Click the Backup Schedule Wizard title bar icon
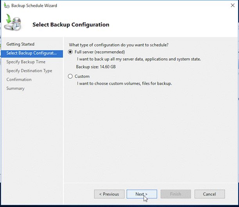Screen dimensions: 239x207 [x=6, y=6]
